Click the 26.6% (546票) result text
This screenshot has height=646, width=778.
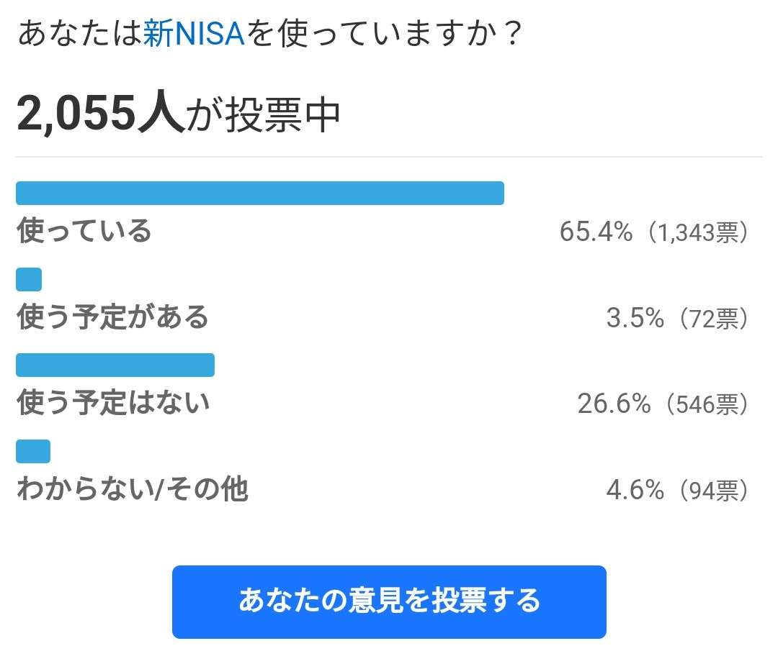click(663, 404)
